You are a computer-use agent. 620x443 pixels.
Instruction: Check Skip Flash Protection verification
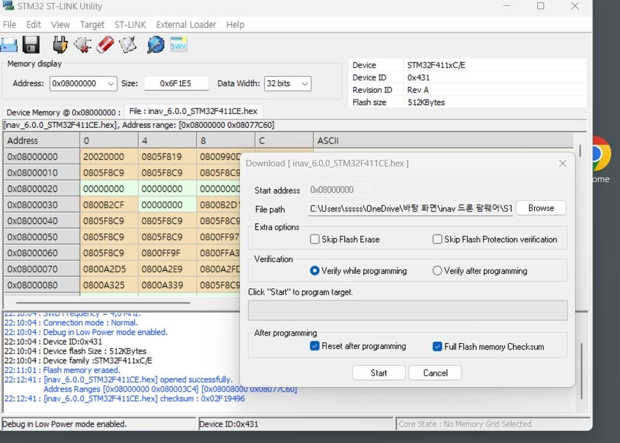(x=437, y=239)
